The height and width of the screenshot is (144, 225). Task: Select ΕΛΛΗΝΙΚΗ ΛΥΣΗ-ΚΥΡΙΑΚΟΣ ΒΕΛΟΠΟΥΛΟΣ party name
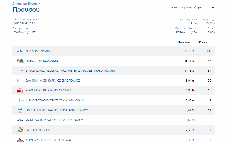pyautogui.click(x=53, y=80)
